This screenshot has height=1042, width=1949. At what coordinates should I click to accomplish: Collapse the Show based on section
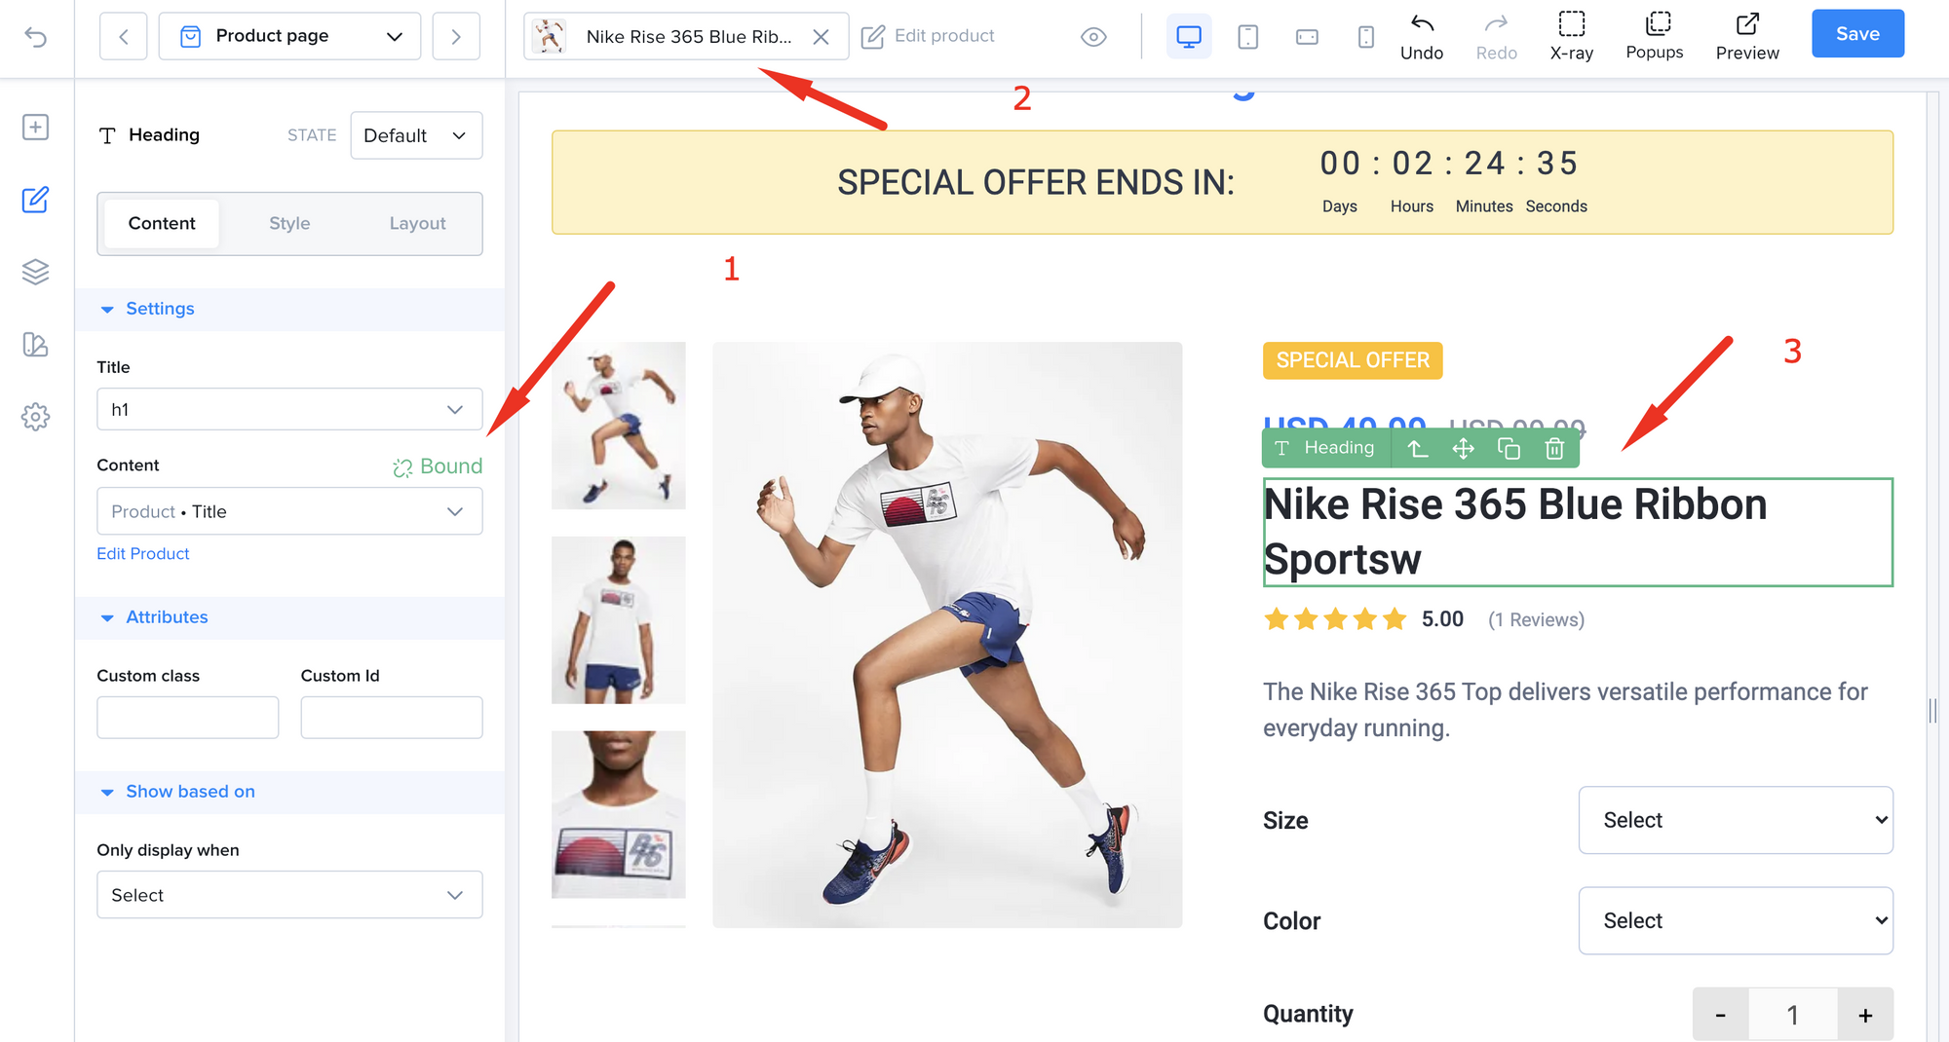click(289, 793)
